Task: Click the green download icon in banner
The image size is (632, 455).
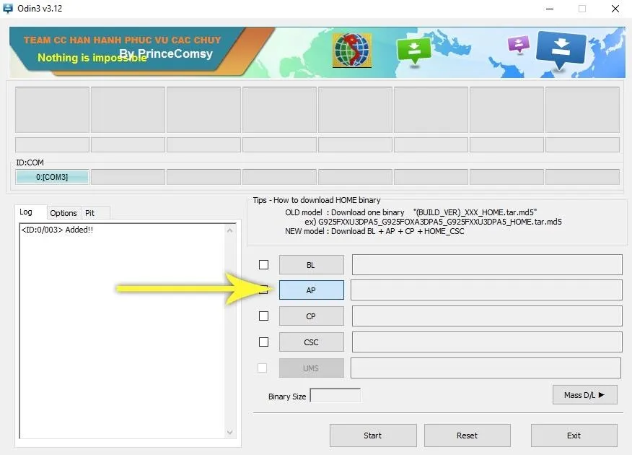Action: (413, 50)
